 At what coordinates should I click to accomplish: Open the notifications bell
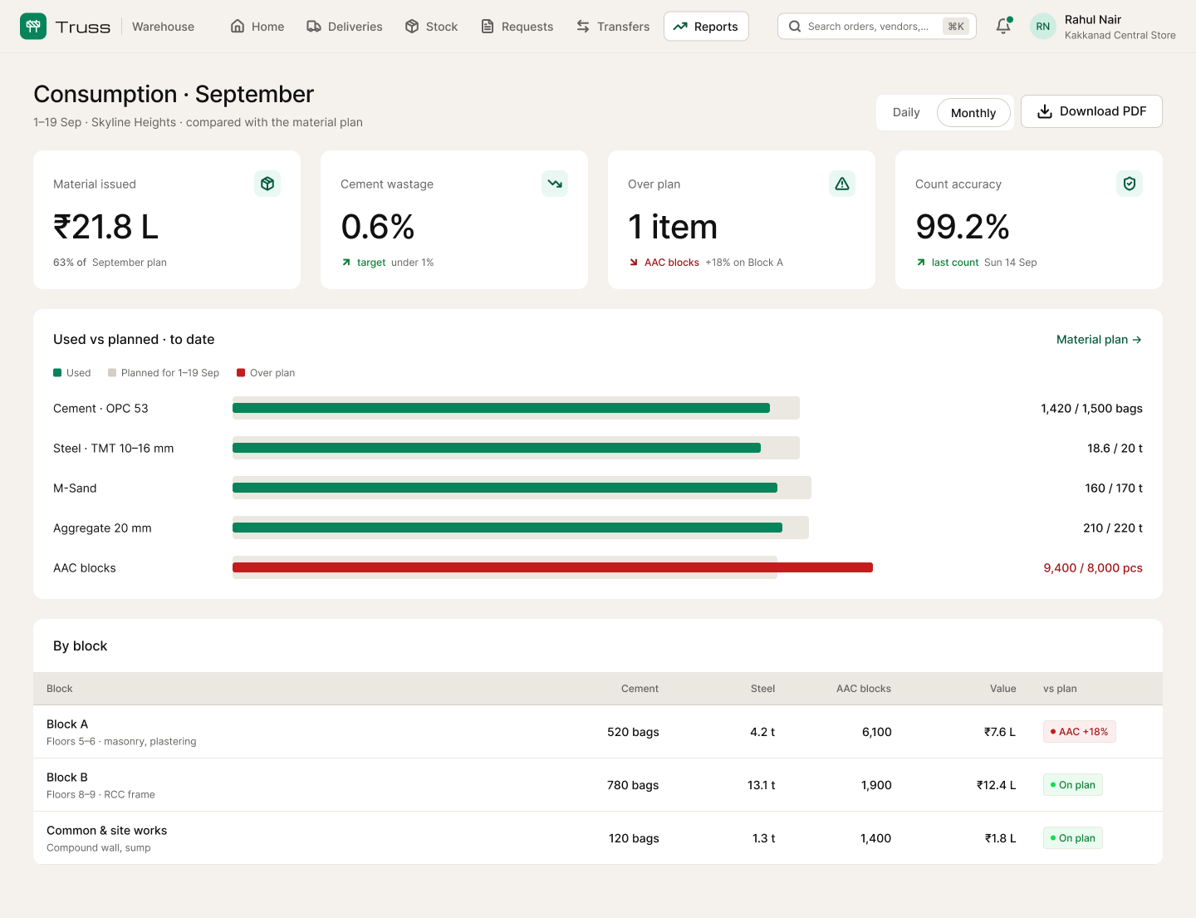point(1003,27)
